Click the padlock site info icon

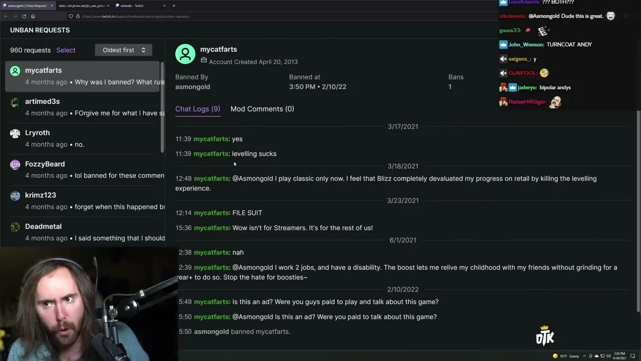coord(78,16)
